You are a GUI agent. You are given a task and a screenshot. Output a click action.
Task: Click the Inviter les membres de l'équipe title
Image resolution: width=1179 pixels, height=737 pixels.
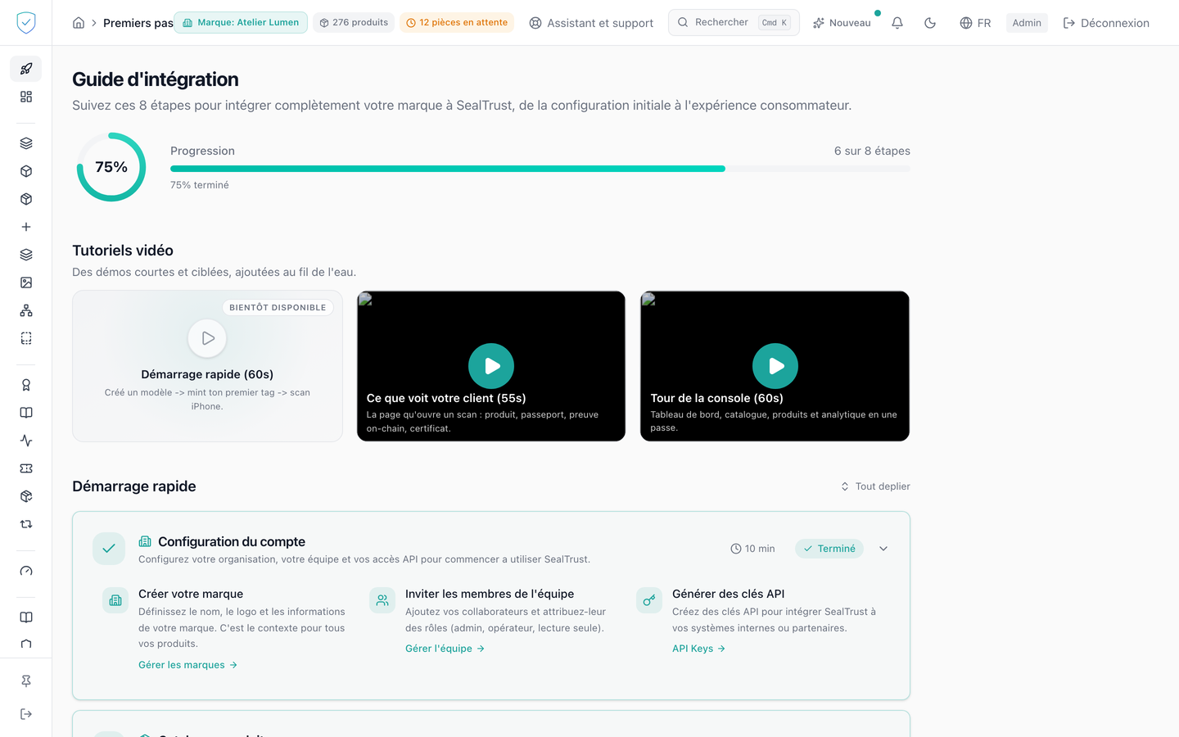(490, 594)
